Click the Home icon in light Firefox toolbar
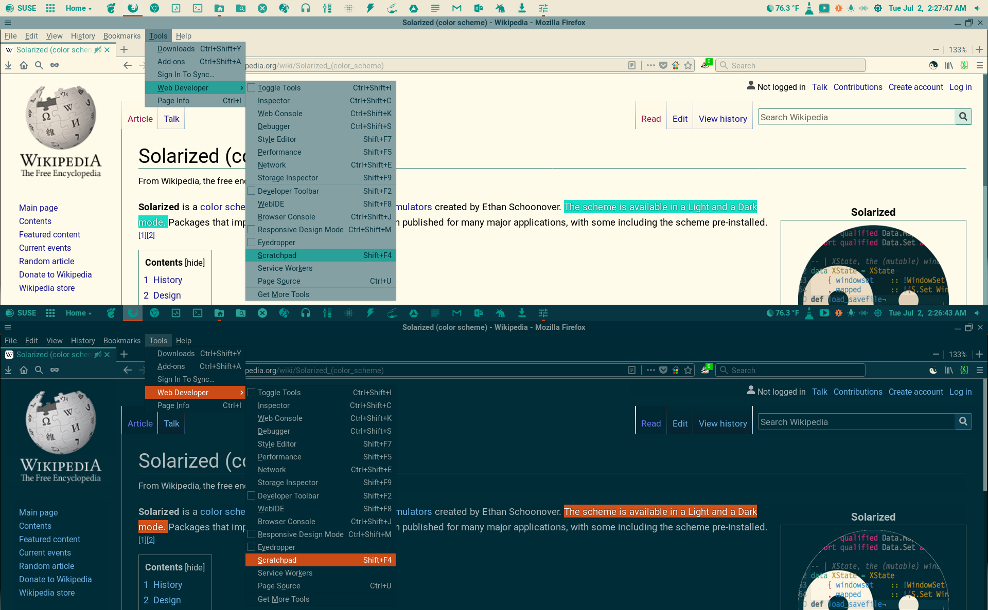 pos(24,65)
